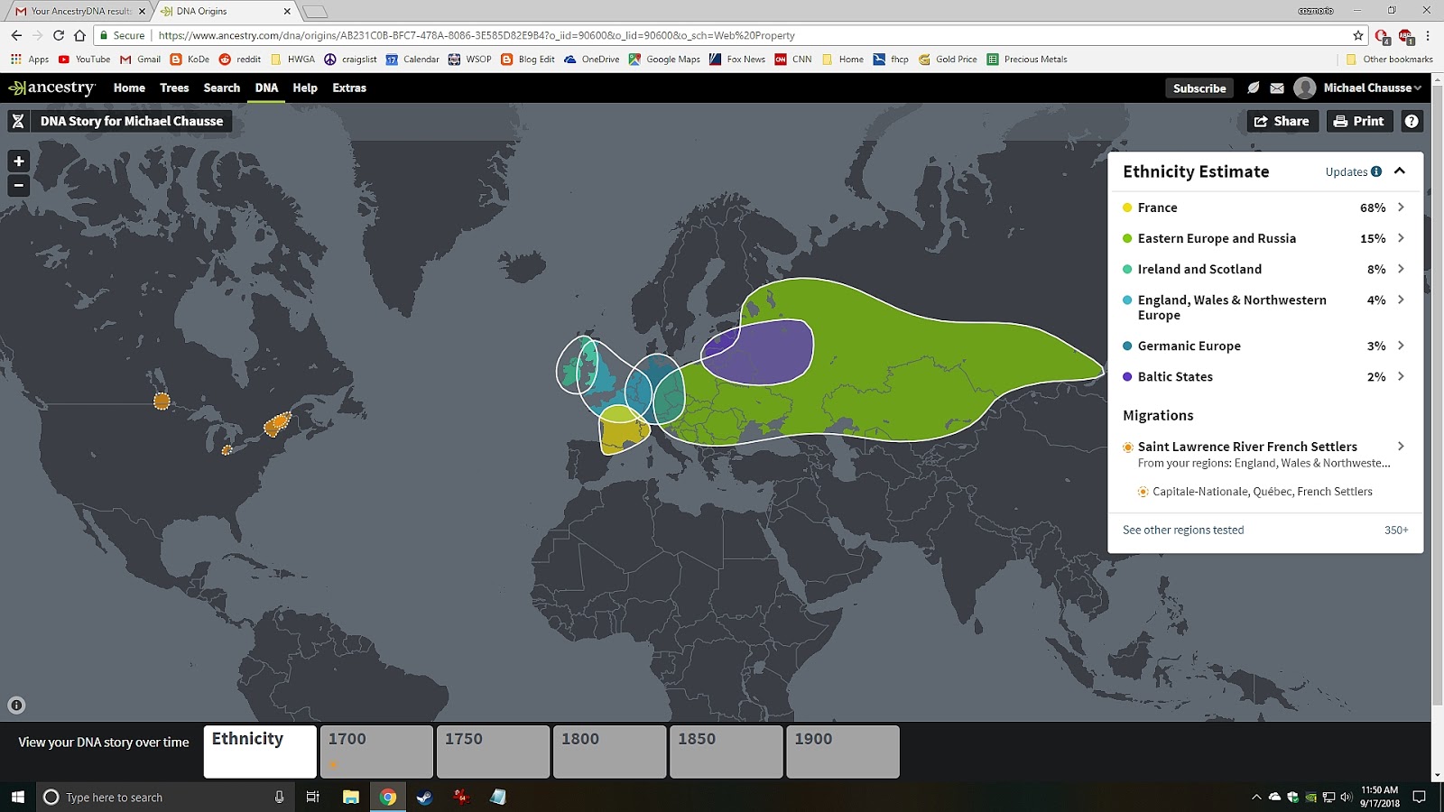Image resolution: width=1444 pixels, height=812 pixels.
Task: Open Steam from the taskbar
Action: point(424,797)
